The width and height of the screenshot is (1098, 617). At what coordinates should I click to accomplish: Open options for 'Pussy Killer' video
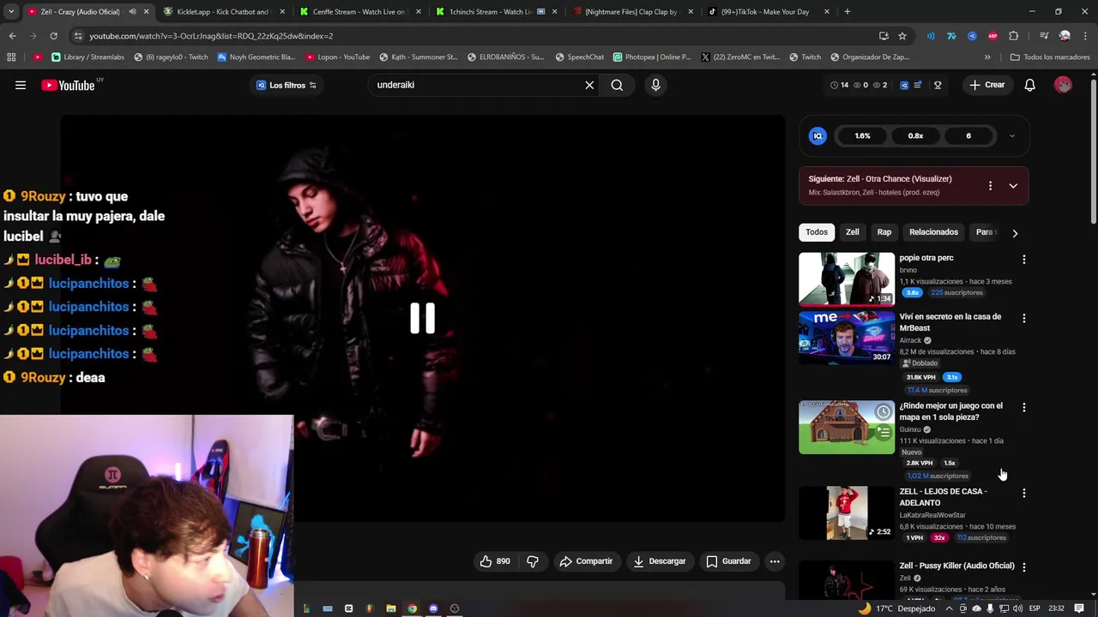1023,566
